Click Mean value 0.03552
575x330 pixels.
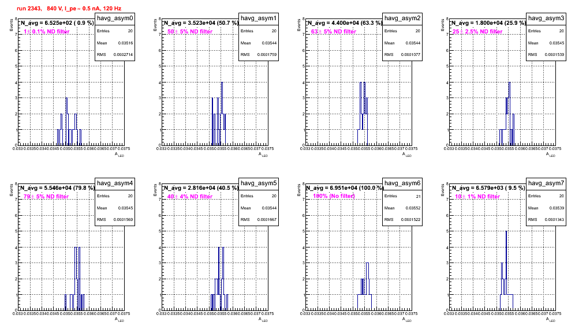[413, 208]
